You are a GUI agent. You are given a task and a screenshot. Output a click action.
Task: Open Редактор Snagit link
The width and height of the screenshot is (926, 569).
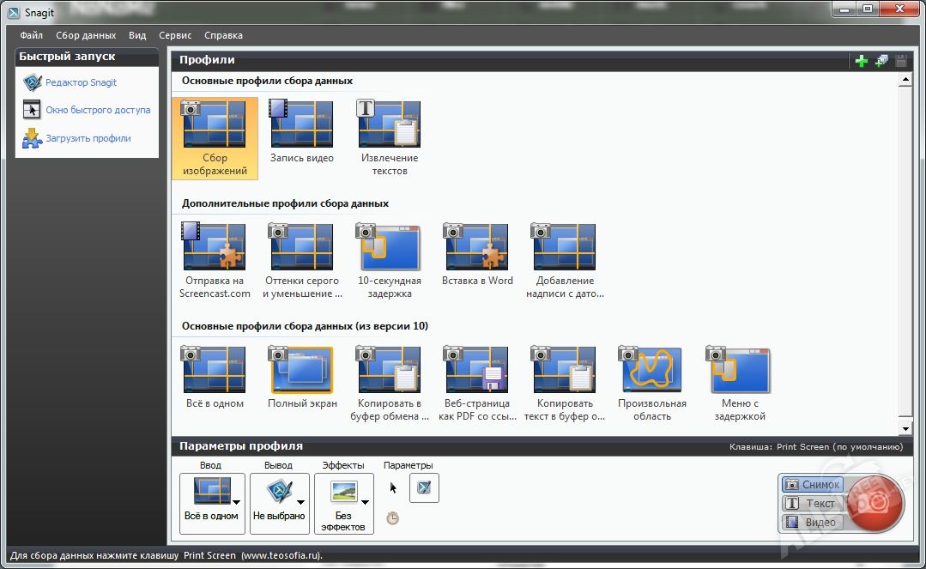coord(81,82)
